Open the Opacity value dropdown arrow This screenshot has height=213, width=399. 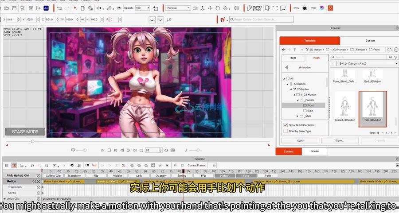(x=148, y=8)
